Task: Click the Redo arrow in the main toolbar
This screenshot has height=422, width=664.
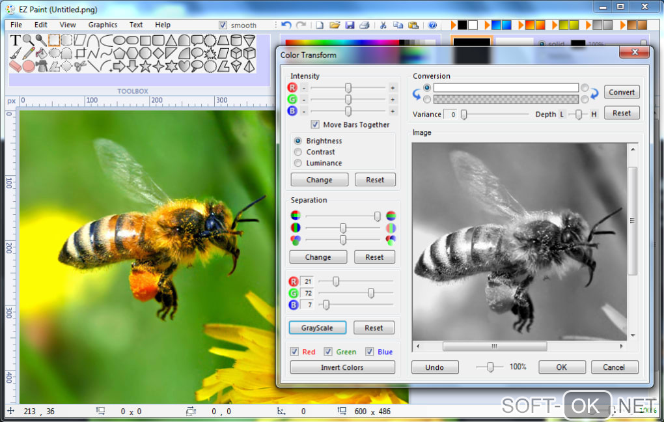Action: pos(301,25)
